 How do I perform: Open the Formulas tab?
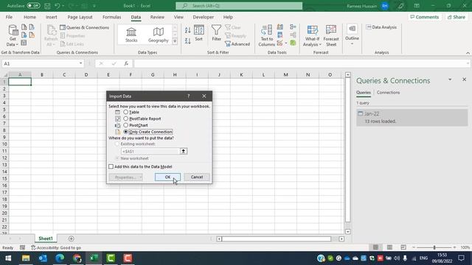pos(111,17)
